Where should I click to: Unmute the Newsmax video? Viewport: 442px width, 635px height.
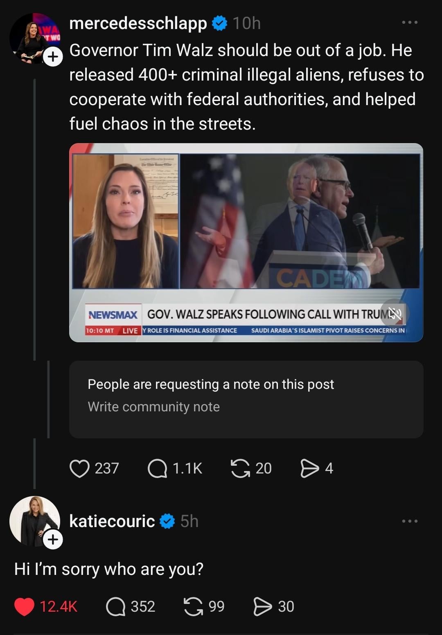point(394,314)
